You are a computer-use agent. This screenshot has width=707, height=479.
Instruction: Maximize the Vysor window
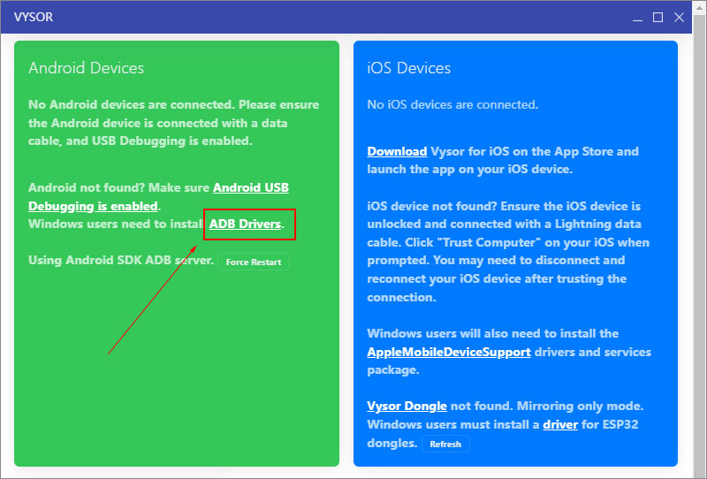[658, 18]
